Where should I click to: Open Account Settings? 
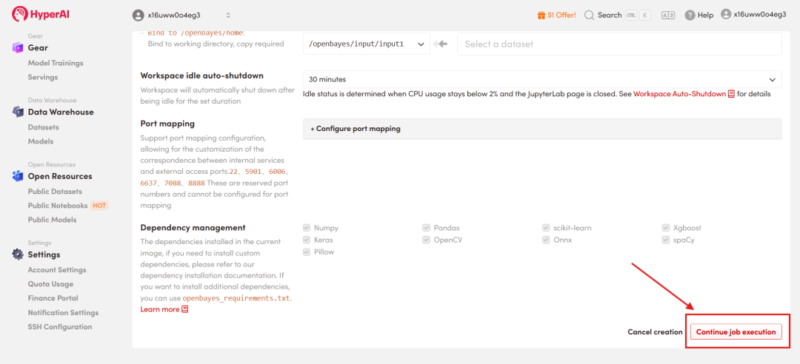(57, 270)
